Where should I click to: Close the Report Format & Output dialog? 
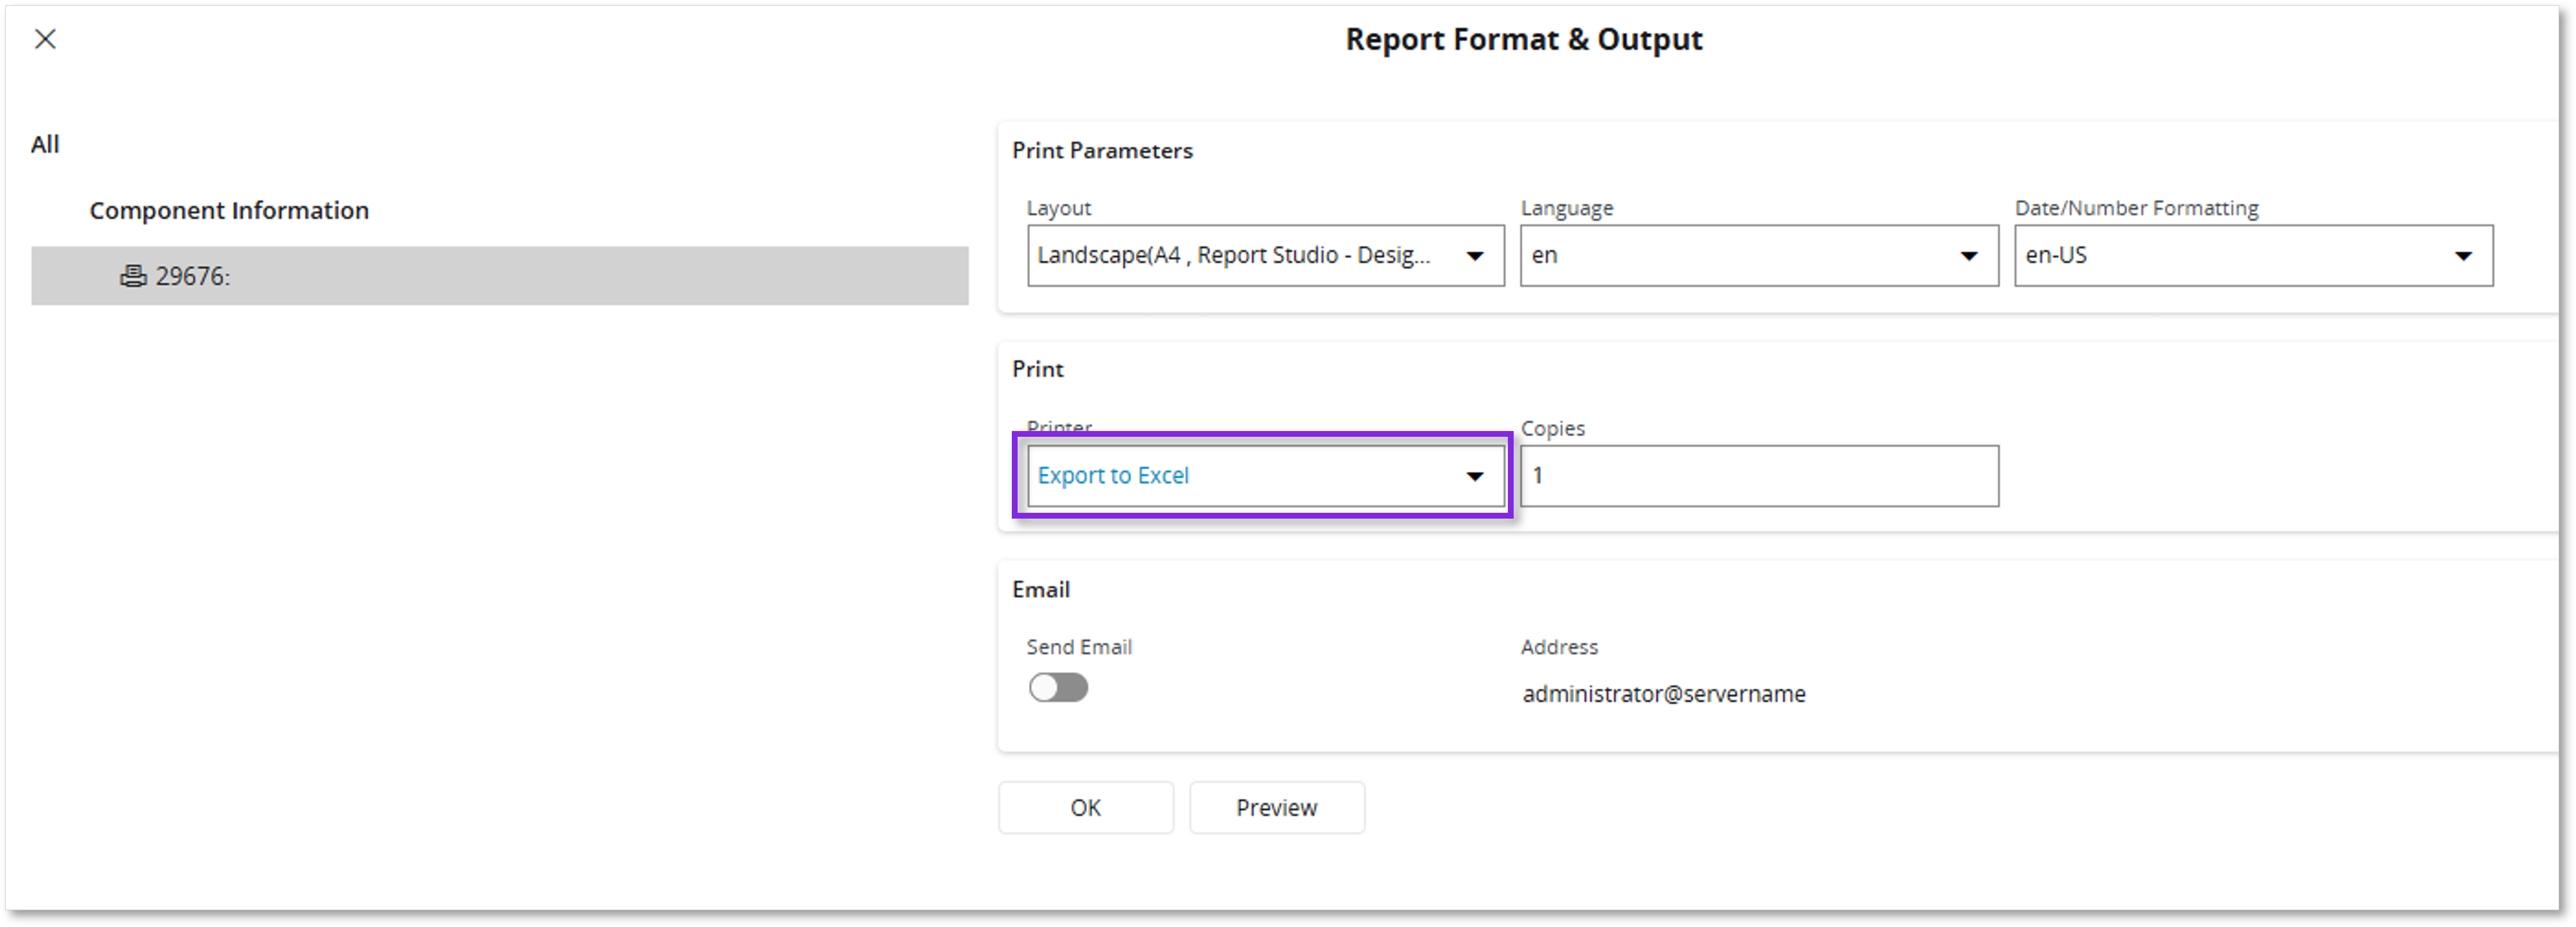(x=45, y=39)
